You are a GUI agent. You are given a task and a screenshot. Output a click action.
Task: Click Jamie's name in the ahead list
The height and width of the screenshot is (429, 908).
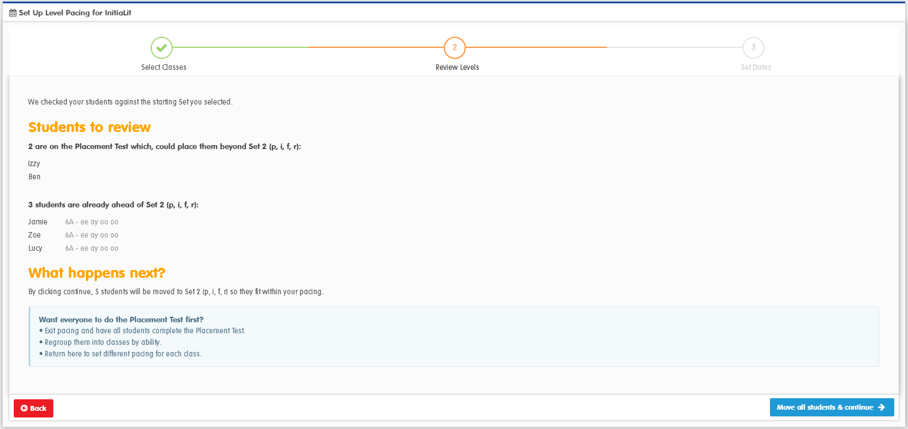click(38, 222)
